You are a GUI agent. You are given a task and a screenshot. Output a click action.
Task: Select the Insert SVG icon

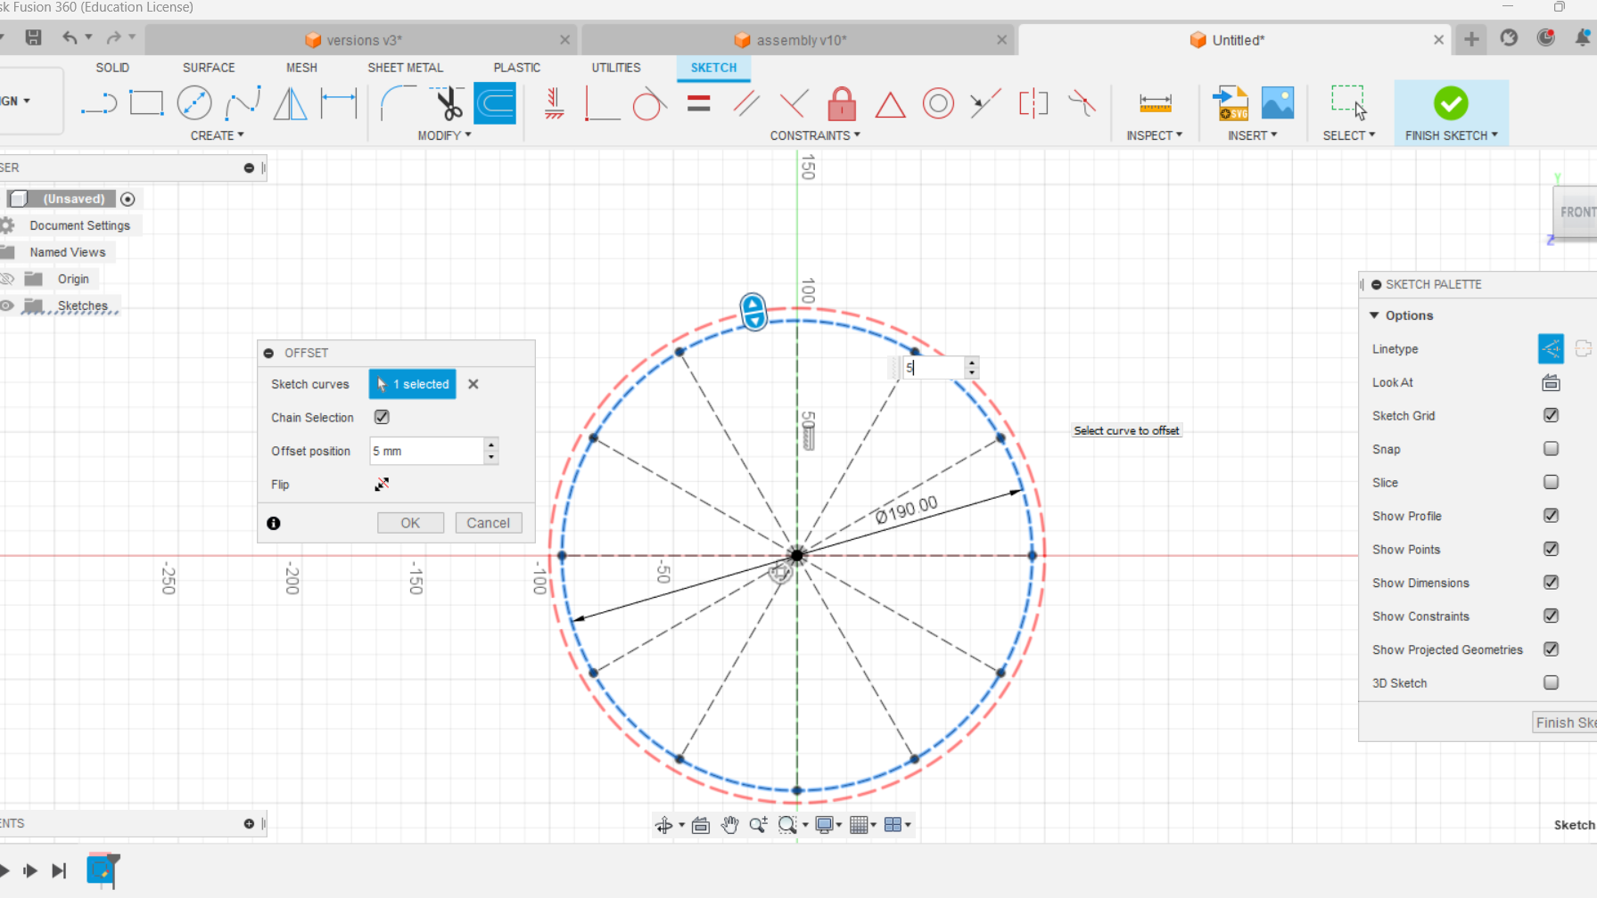[x=1231, y=104]
